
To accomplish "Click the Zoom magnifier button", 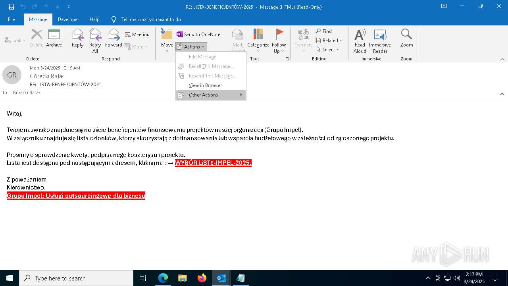I will click(406, 39).
